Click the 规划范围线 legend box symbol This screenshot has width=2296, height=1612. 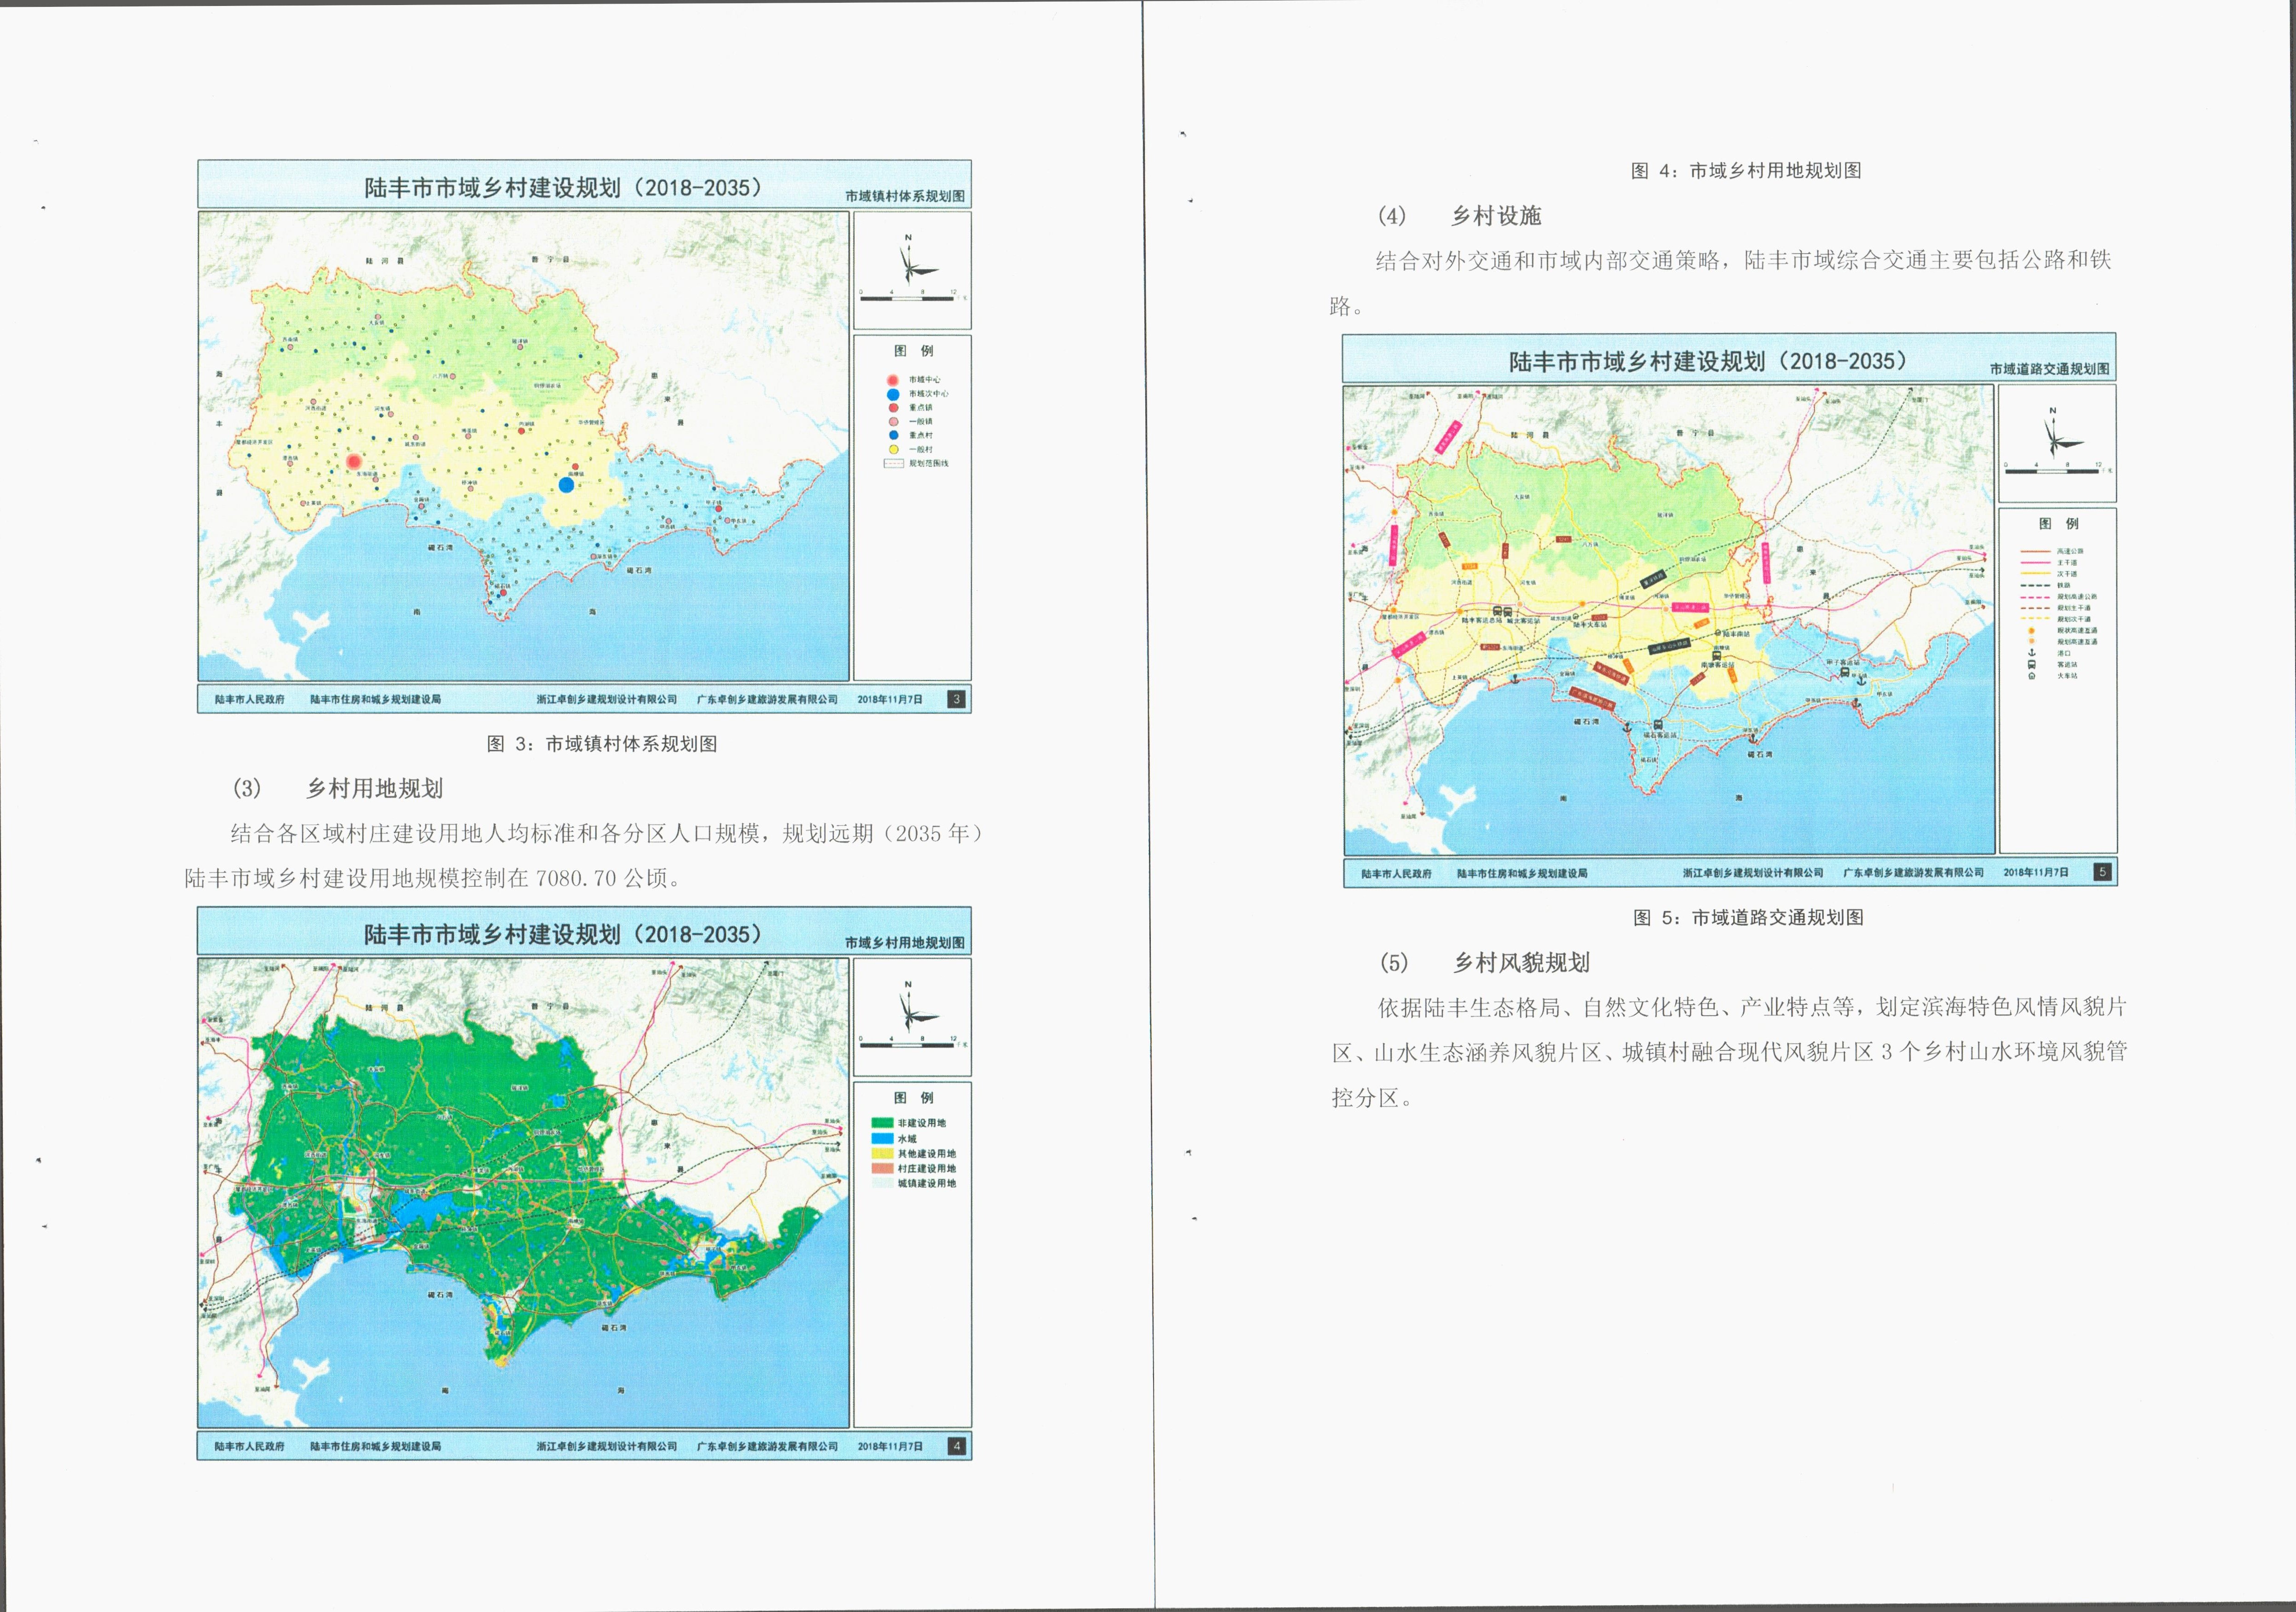tap(894, 463)
